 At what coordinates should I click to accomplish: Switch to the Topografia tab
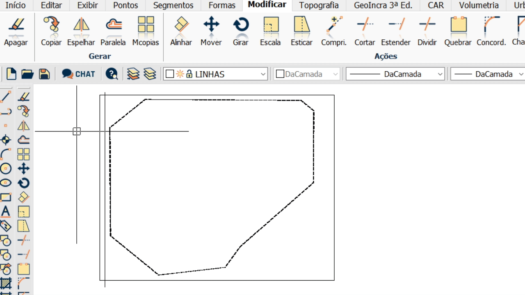(319, 5)
